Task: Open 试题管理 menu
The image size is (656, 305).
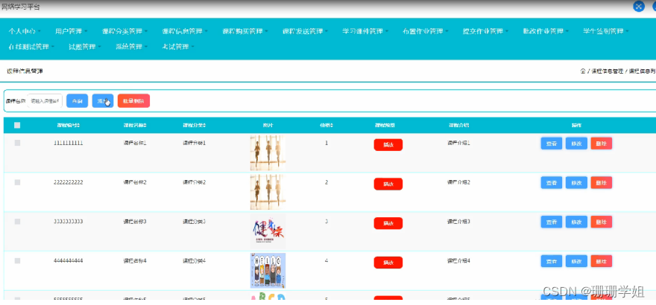Action: [85, 47]
